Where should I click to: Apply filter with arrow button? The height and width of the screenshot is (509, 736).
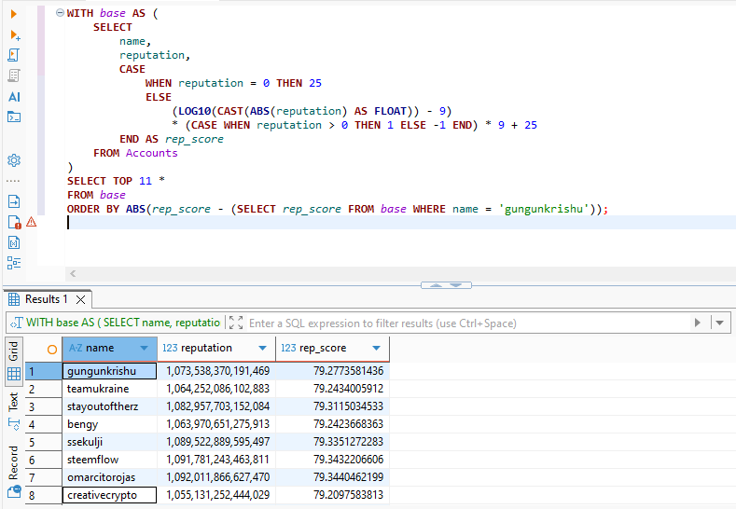698,323
